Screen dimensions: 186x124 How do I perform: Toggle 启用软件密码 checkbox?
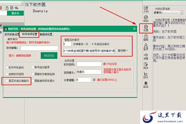point(7,74)
